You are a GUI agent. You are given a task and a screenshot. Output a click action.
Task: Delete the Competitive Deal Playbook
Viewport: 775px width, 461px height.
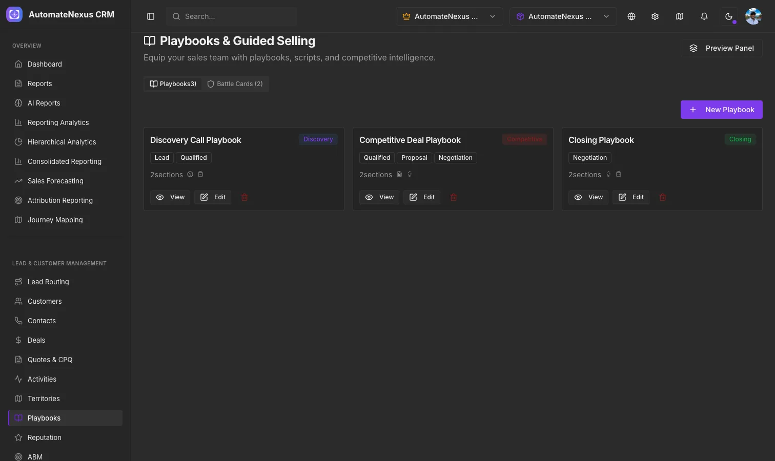point(454,197)
